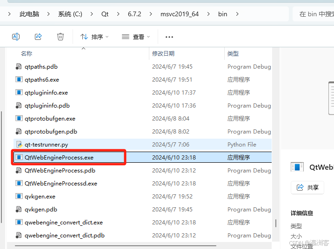This screenshot has height=249, width=334.
Task: Select 系统 (C:) in the address bar
Action: (x=70, y=14)
